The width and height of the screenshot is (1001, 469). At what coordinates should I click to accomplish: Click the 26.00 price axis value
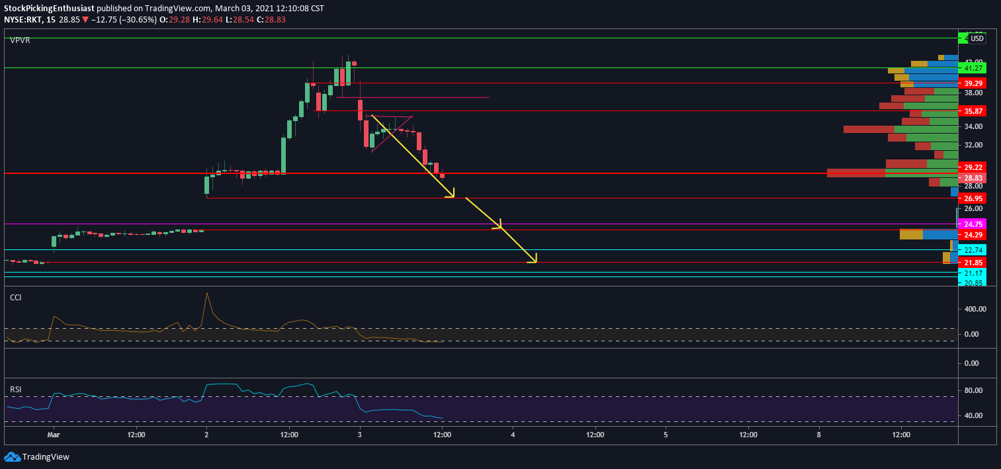pyautogui.click(x=973, y=208)
